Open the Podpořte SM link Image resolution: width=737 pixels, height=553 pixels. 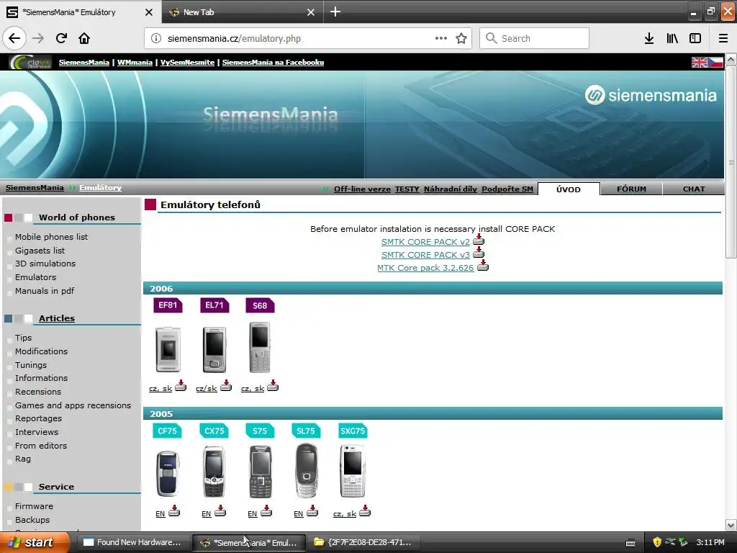pyautogui.click(x=507, y=189)
